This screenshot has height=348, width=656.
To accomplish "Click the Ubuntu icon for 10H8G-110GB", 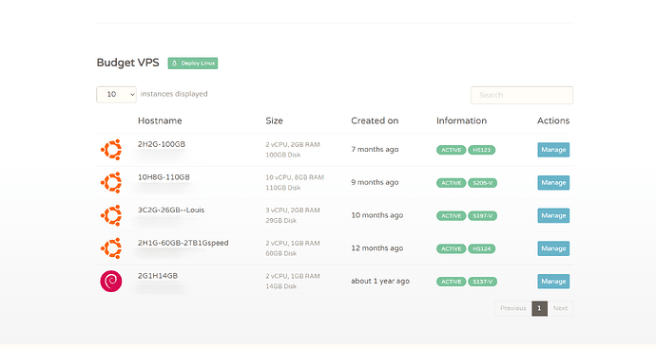I will [111, 182].
